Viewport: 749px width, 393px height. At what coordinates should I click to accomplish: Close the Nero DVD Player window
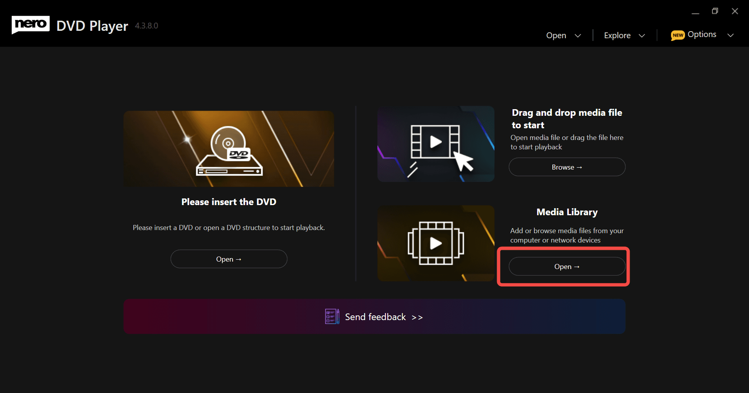coord(735,11)
